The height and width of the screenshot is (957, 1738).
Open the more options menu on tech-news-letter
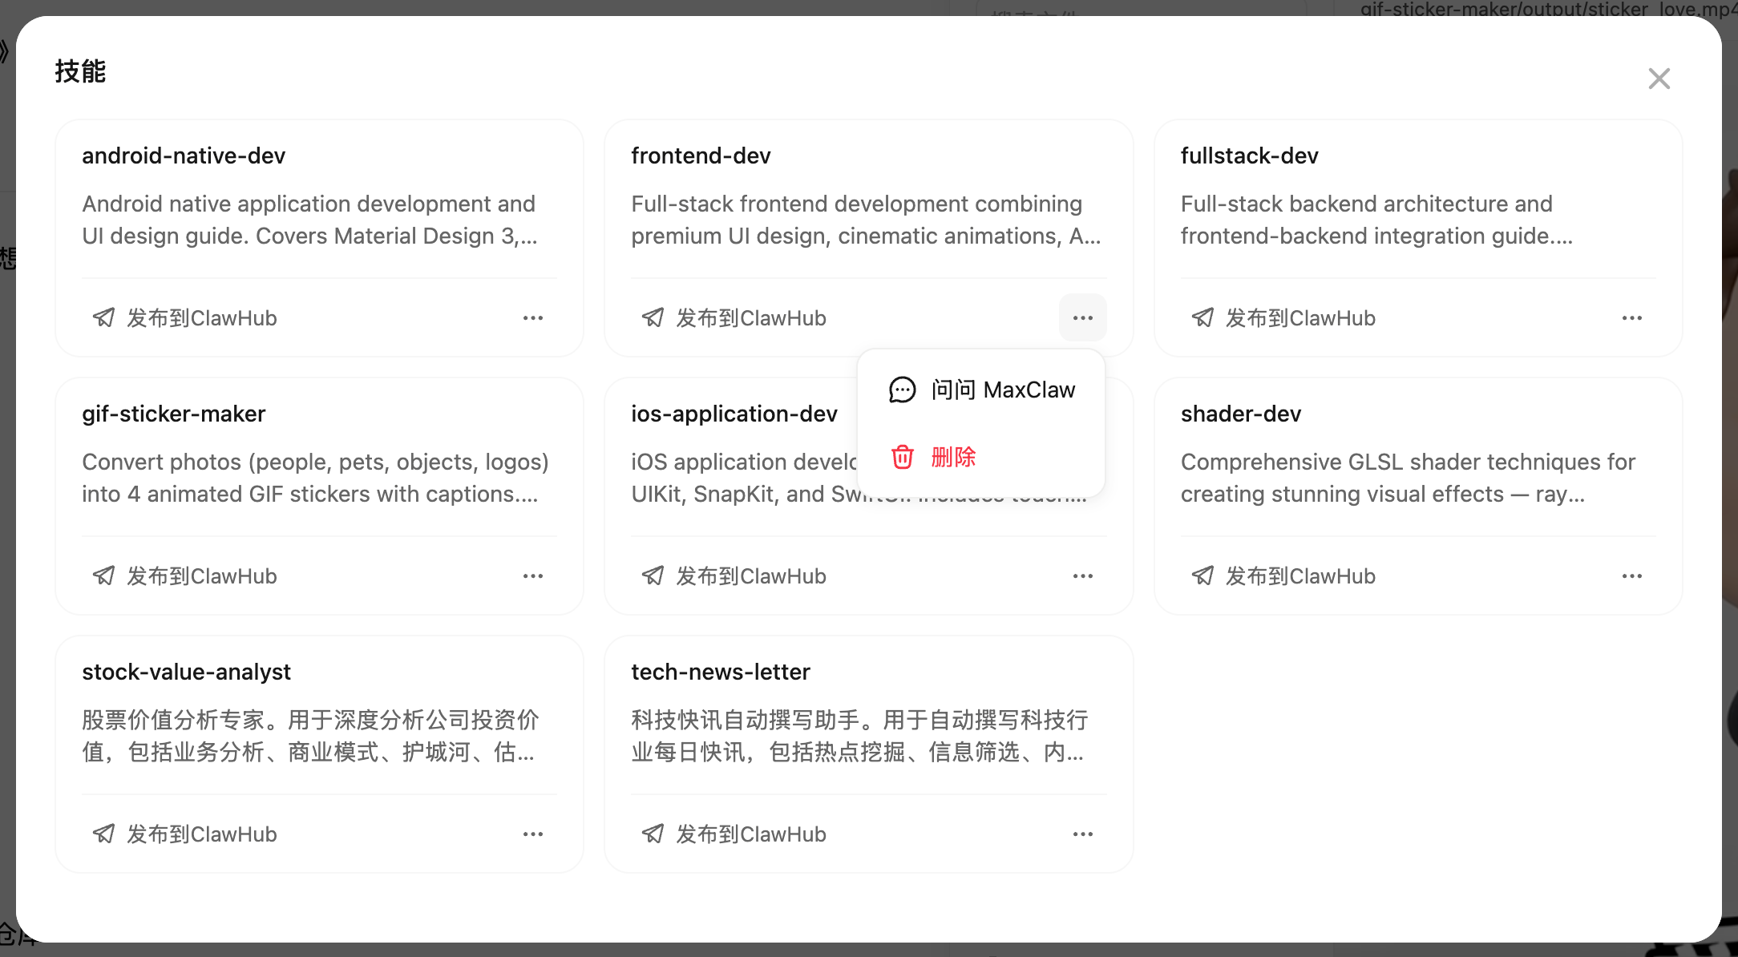pyautogui.click(x=1082, y=834)
